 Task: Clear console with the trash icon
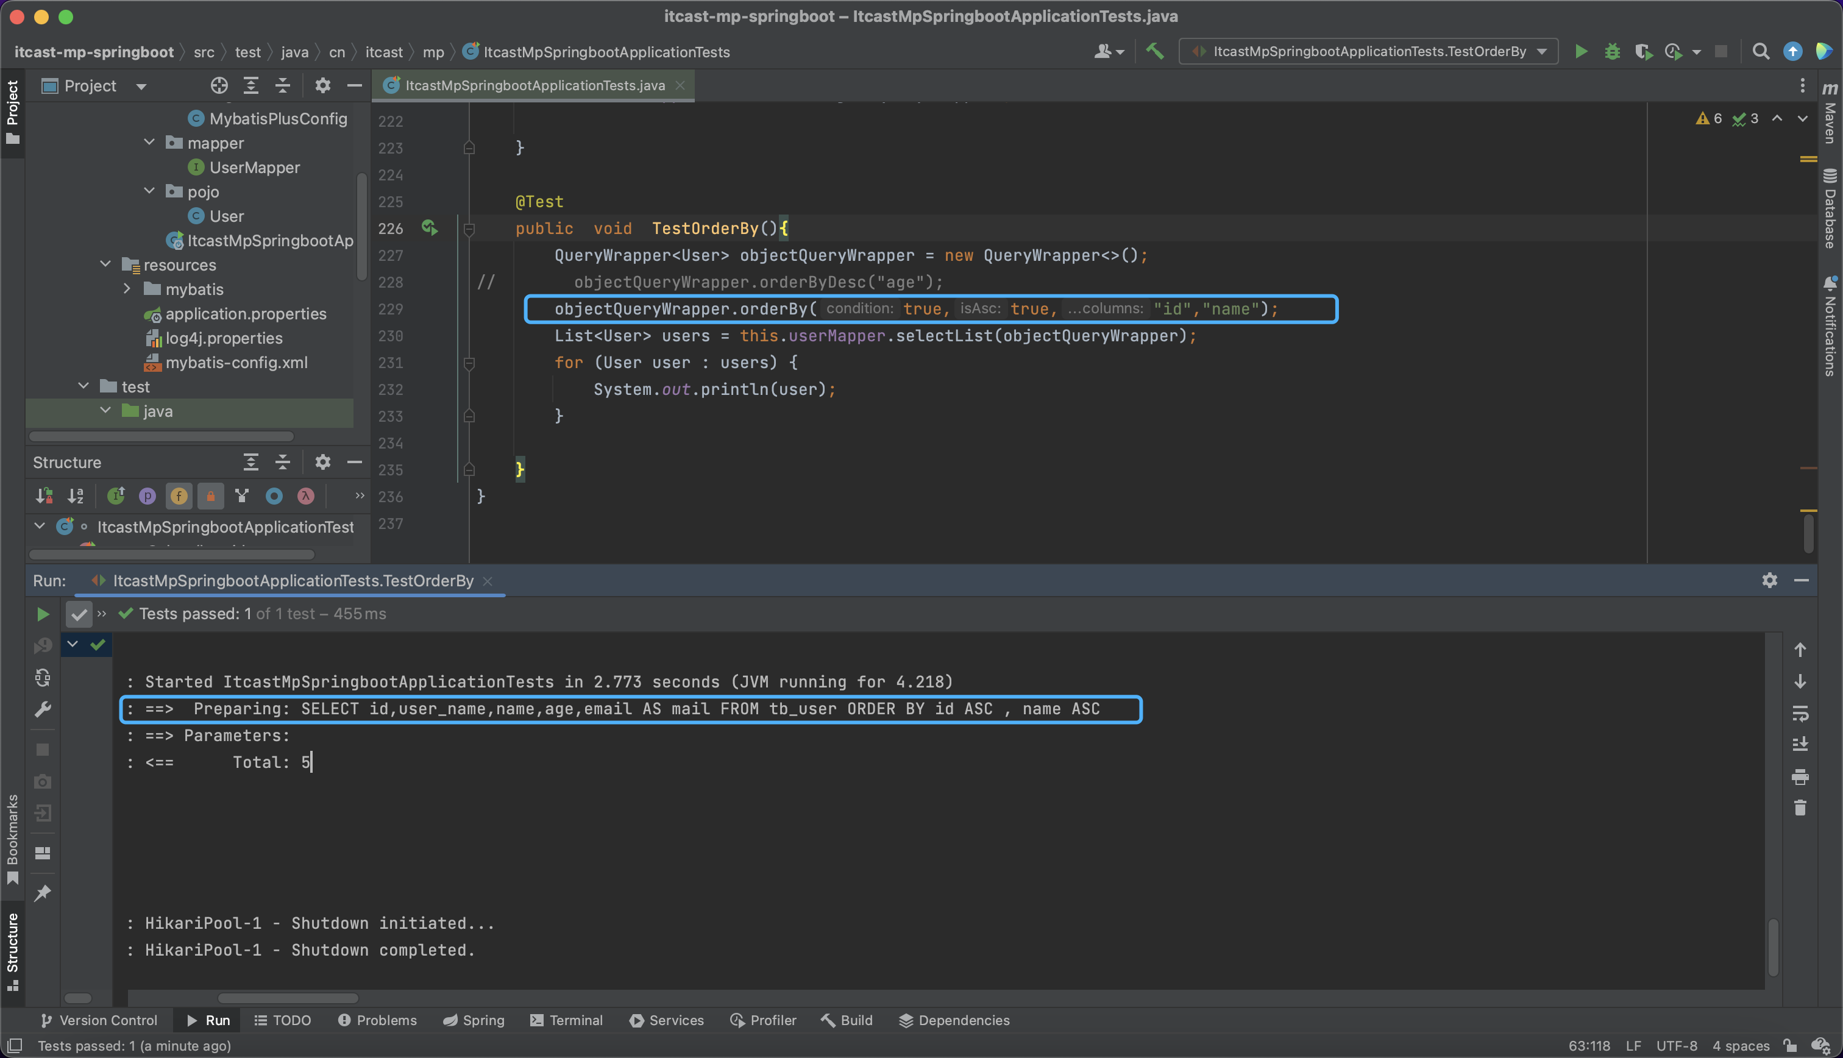1799,808
